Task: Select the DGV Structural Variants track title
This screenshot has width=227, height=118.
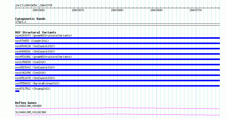Action: pos(36,32)
